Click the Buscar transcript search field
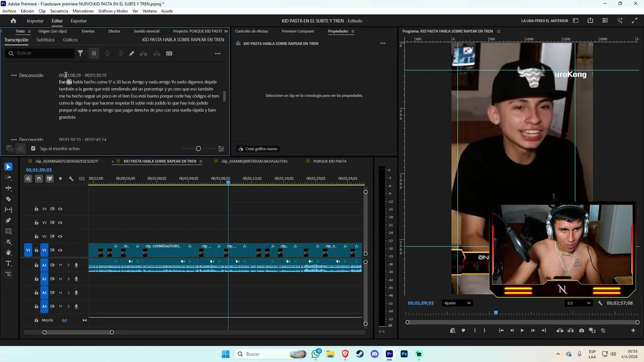The image size is (644, 362). (39, 53)
